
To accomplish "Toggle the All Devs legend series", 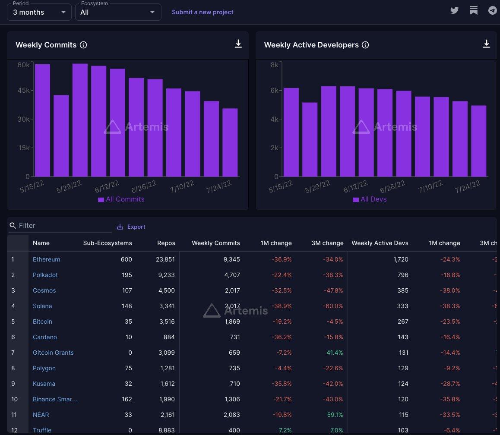I will click(x=370, y=199).
